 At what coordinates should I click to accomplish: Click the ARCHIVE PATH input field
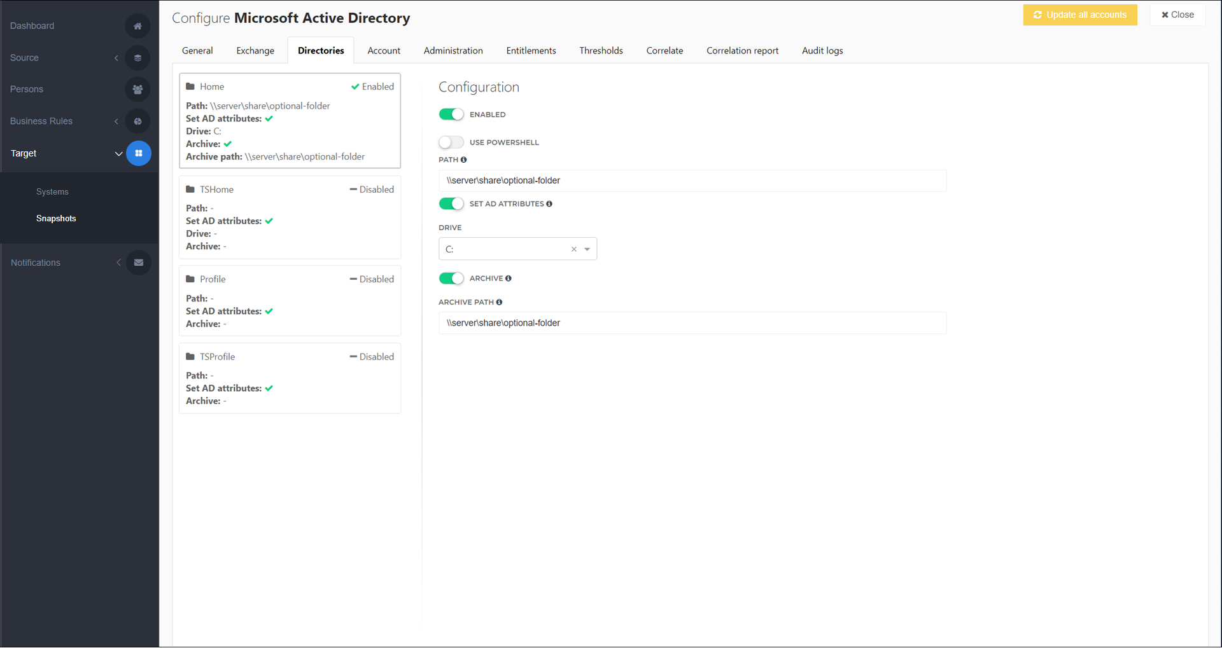pos(692,323)
